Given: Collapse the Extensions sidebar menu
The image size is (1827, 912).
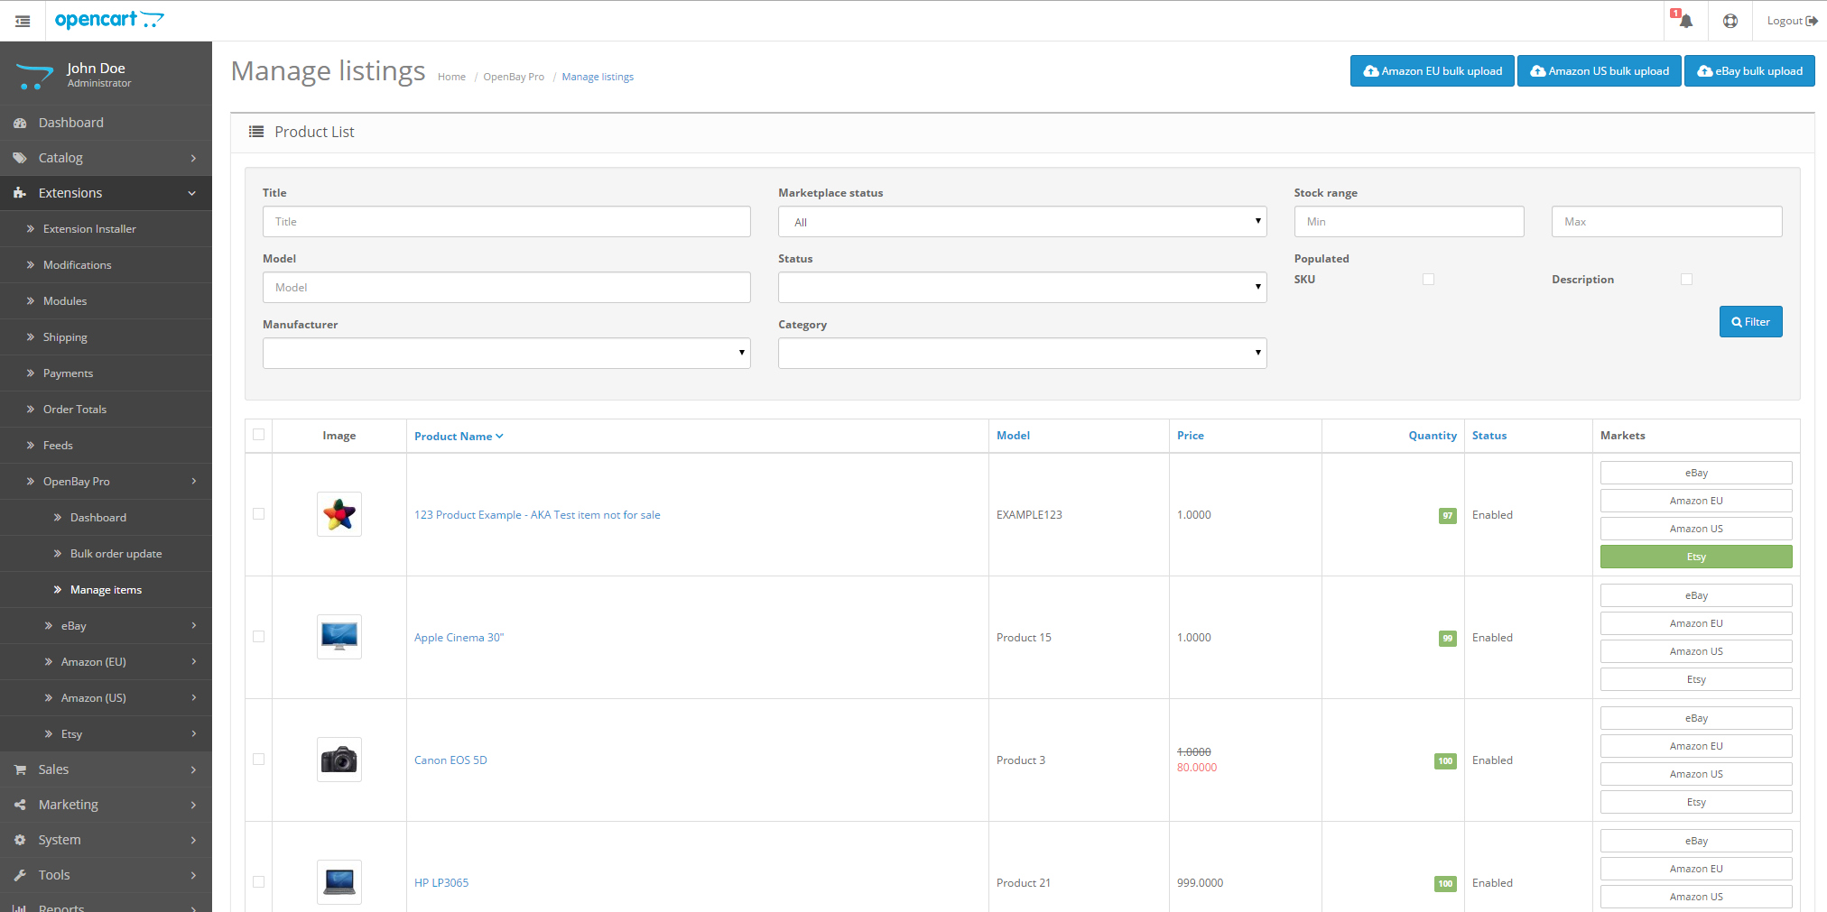Looking at the screenshot, I should point(106,193).
